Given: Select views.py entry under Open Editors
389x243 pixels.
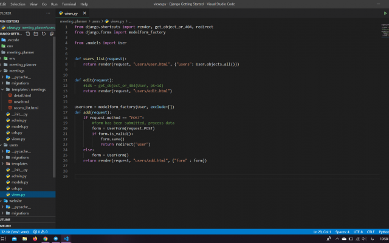Looking at the screenshot, I should pyautogui.click(x=28, y=27).
